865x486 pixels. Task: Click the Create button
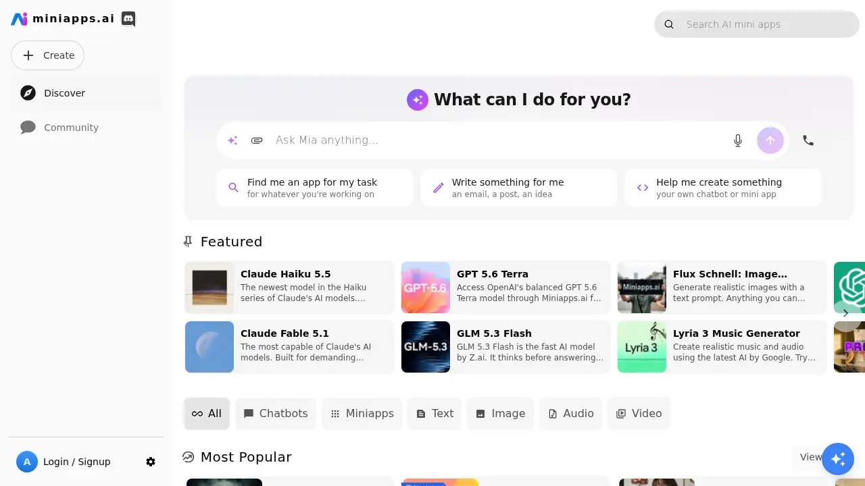[x=47, y=55]
